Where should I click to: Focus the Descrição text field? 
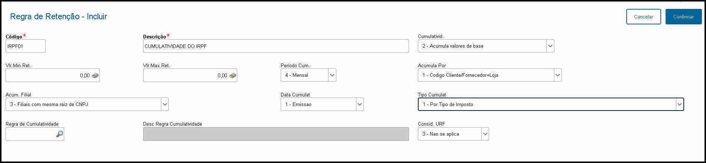click(x=276, y=46)
